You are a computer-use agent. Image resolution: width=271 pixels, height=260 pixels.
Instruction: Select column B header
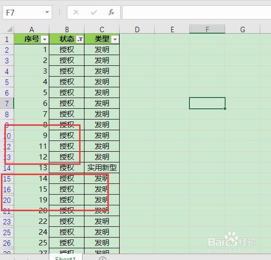click(x=67, y=29)
